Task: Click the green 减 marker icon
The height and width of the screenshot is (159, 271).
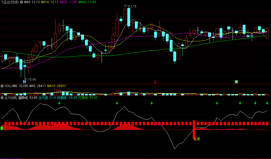Action: tap(236, 82)
